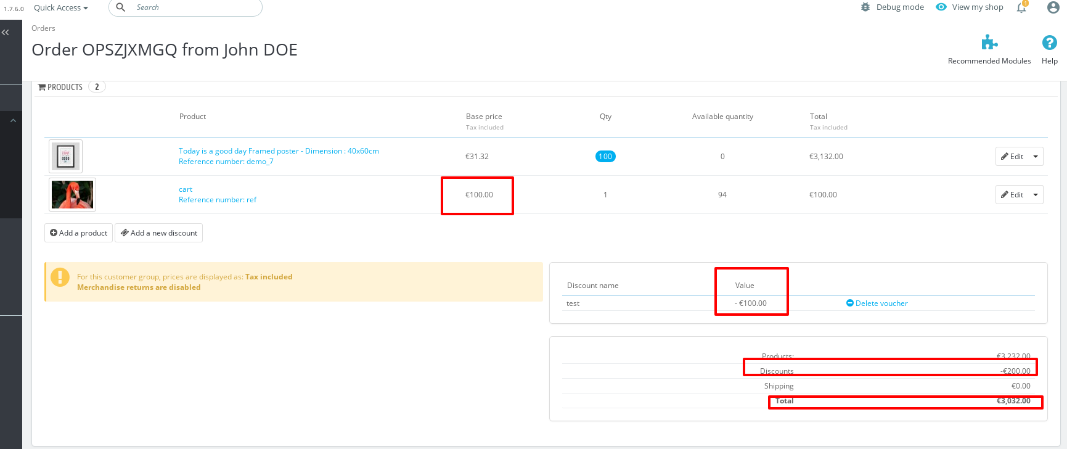Select the Shipping €0.00 value
The height and width of the screenshot is (449, 1067).
click(x=1021, y=386)
